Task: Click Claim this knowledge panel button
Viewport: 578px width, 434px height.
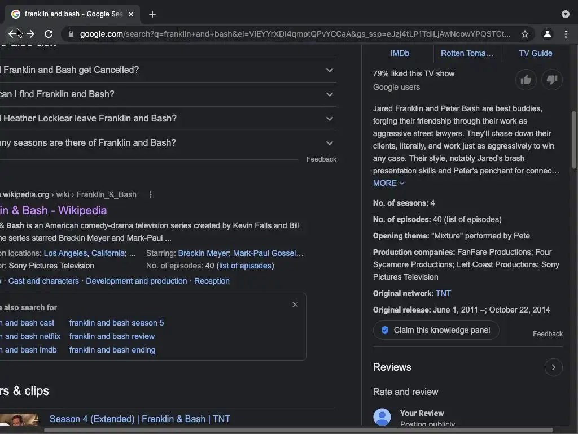Action: [436, 330]
